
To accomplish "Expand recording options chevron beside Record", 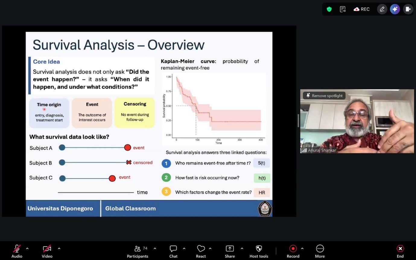I will (x=302, y=249).
